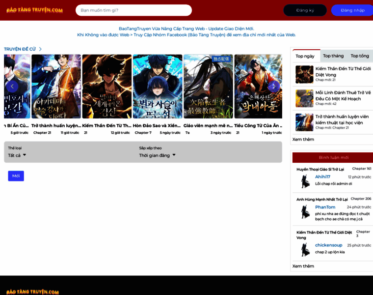This screenshot has height=295, width=373.
Task: Click the Truyện Đề Cử chevron arrow
Action: point(40,49)
